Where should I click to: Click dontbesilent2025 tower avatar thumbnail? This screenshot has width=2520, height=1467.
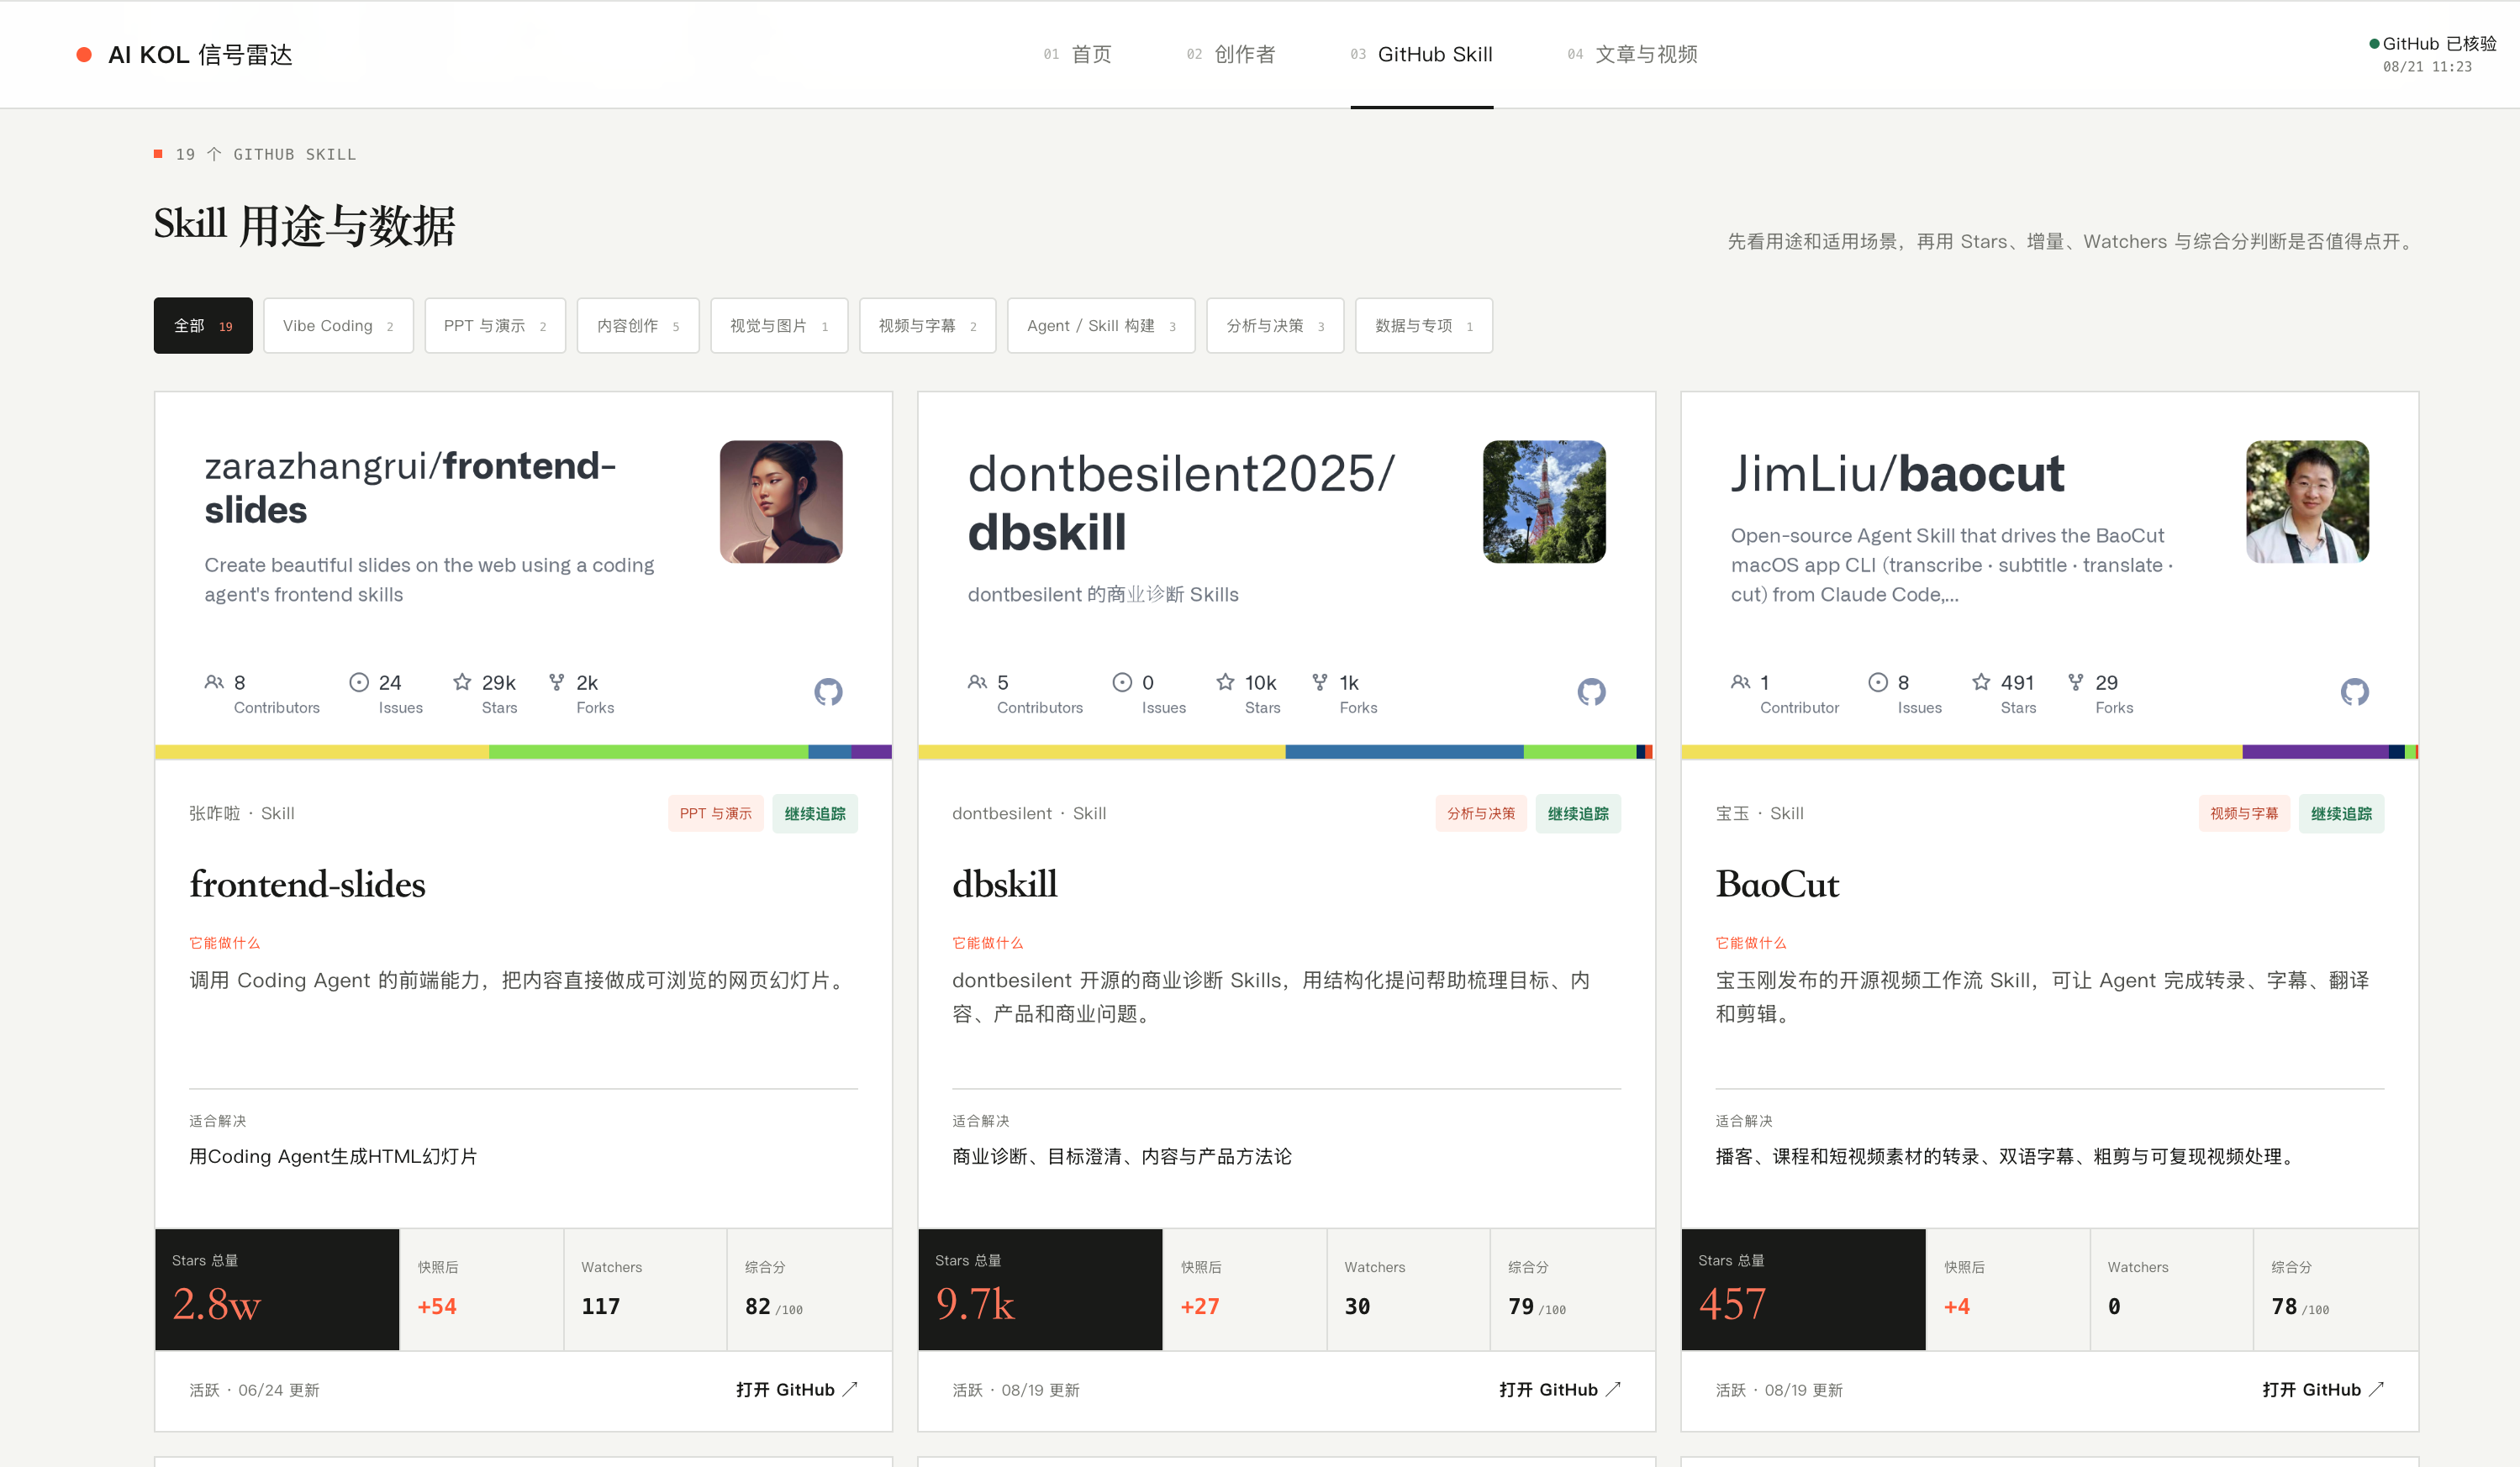point(1544,502)
